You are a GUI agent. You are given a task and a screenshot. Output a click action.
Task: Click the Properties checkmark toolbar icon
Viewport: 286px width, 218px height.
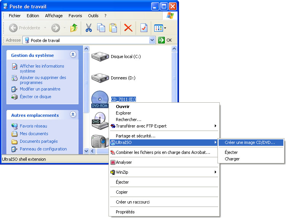[x=144, y=28]
